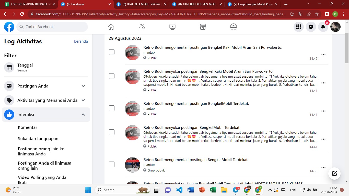Open a new browser tab
The image size is (349, 196).
286,4
